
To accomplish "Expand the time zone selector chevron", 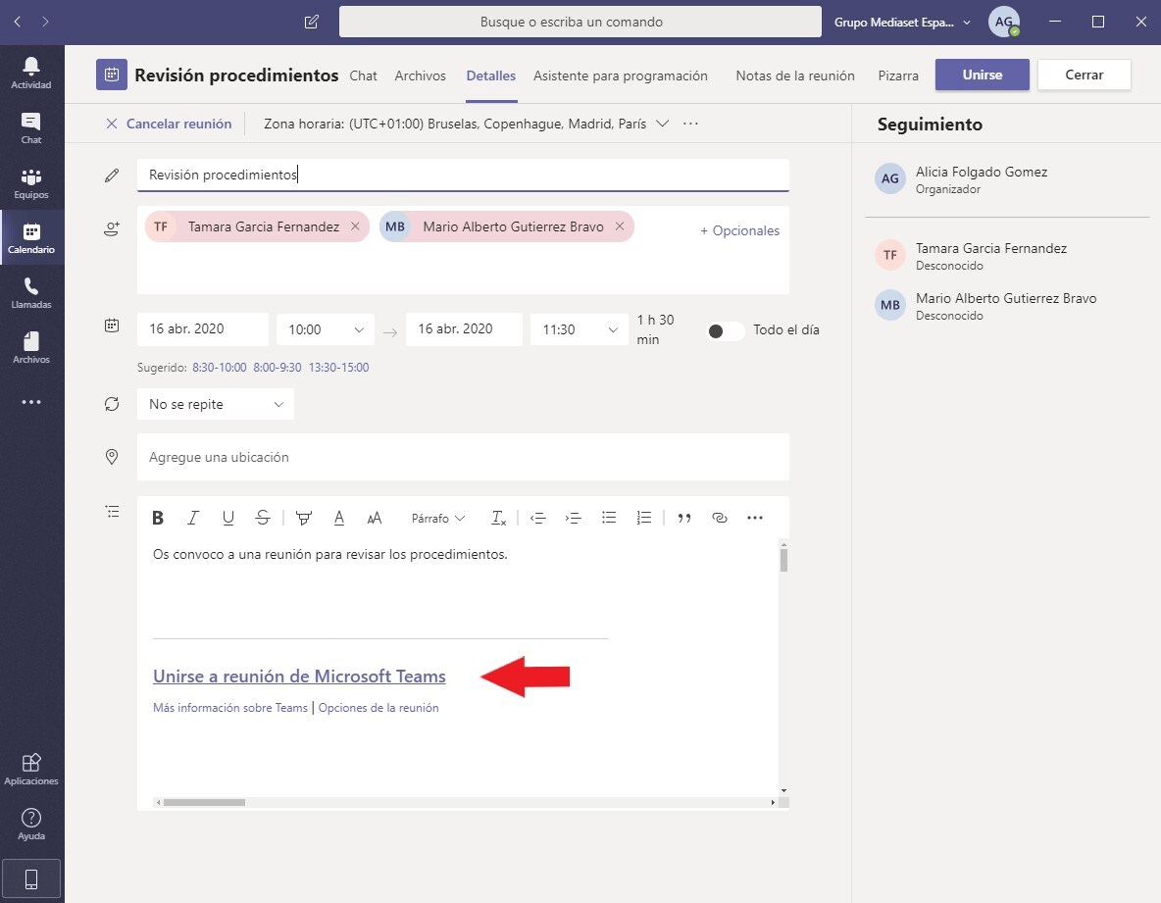I will click(662, 125).
